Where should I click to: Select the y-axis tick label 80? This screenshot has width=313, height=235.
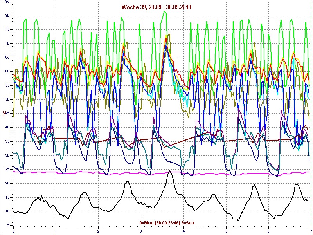(7, 15)
